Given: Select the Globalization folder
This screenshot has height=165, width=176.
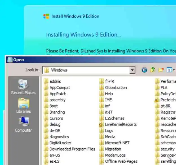Looking at the screenshot, I should [113, 88].
